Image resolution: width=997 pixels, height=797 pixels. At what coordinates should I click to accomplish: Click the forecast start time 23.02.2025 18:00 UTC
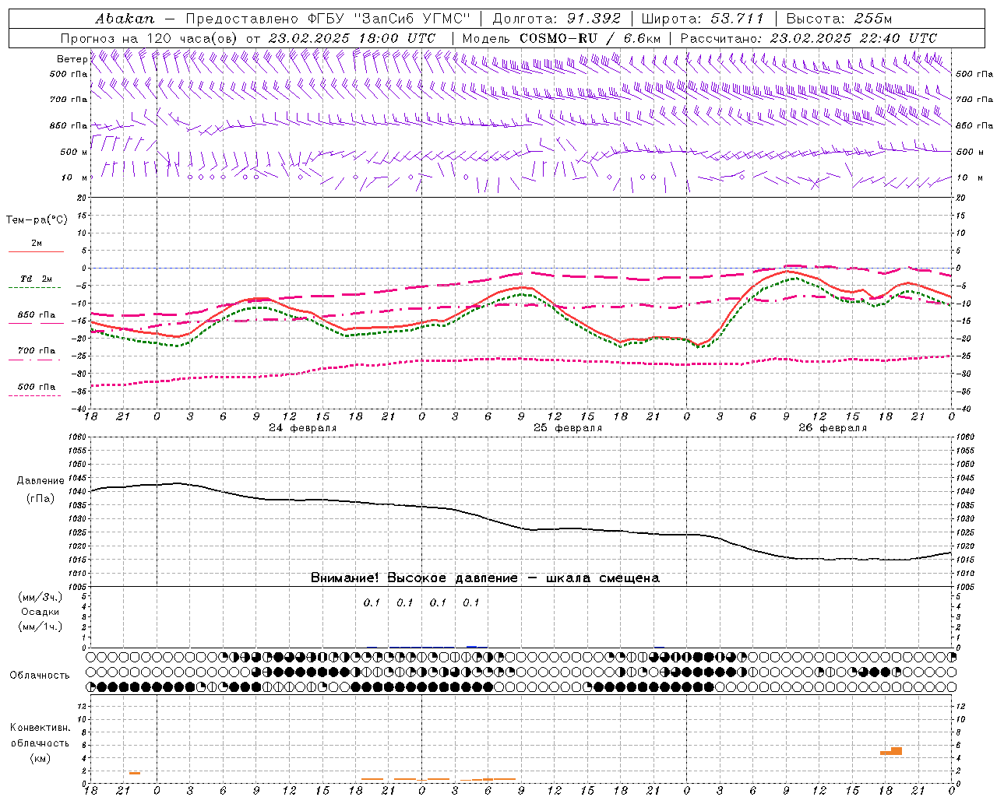(x=351, y=38)
